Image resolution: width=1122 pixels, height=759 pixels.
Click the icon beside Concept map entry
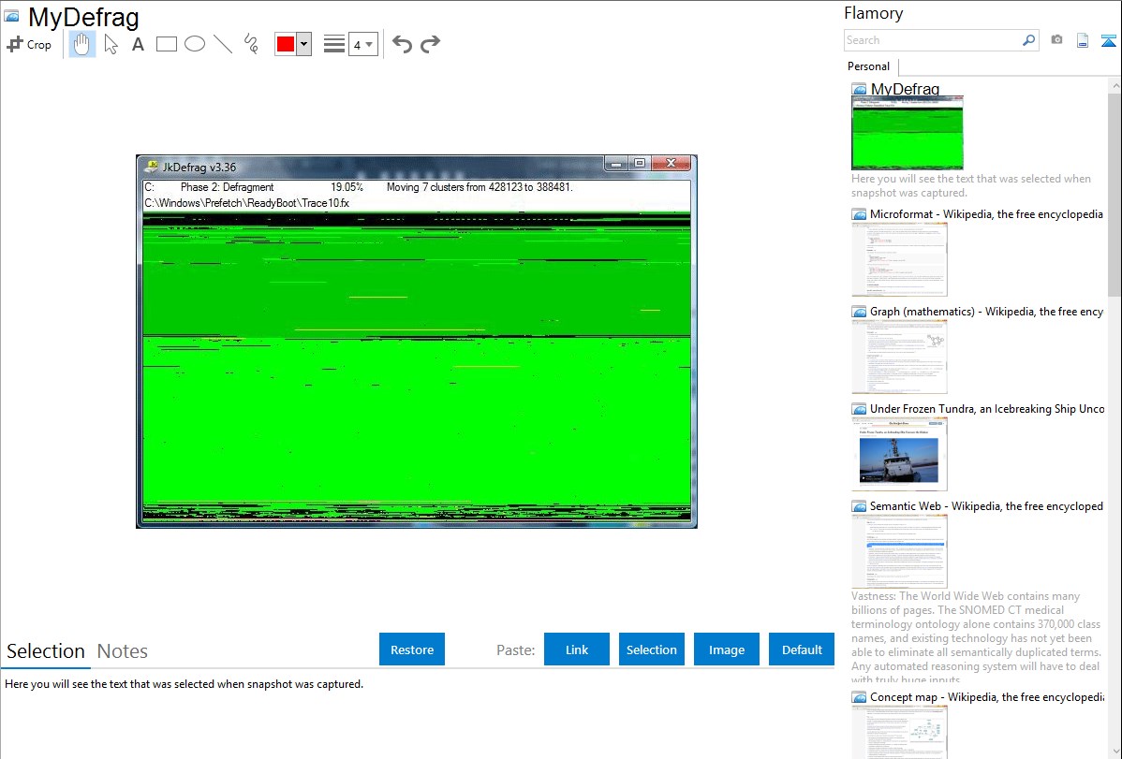(860, 697)
